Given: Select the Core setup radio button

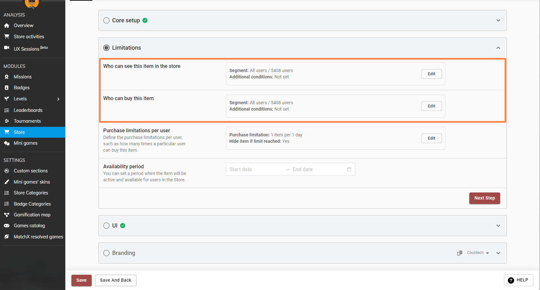Looking at the screenshot, I should tap(106, 20).
